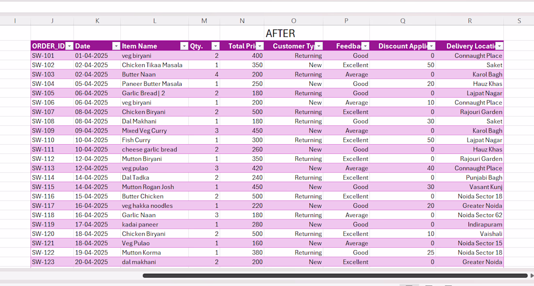The height and width of the screenshot is (286, 534).
Task: Open the Delivery Location filter dropdown
Action: pos(500,46)
